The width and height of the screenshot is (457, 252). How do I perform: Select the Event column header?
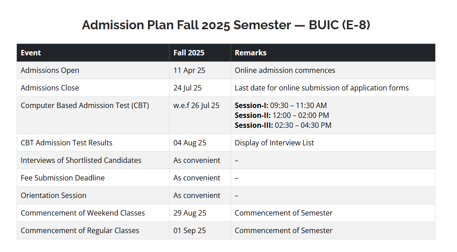[x=93, y=53]
